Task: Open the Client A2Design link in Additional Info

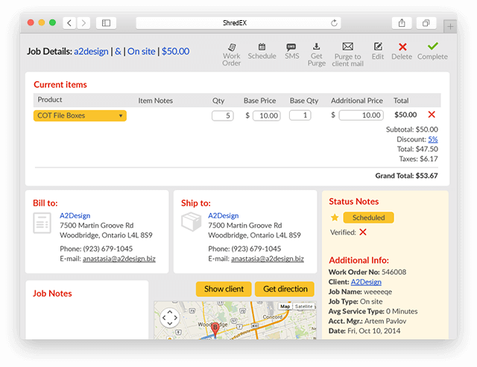Action: [x=366, y=282]
